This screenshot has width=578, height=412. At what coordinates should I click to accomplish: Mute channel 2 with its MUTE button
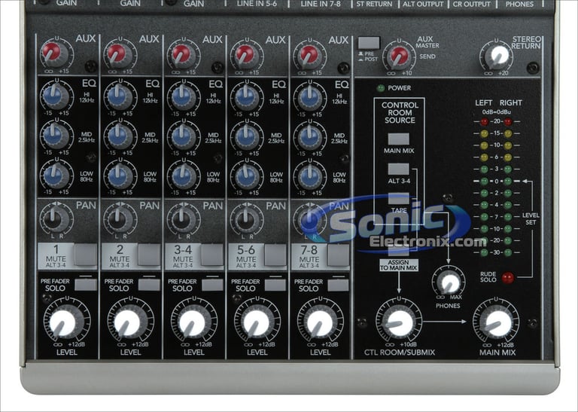pyautogui.click(x=149, y=255)
